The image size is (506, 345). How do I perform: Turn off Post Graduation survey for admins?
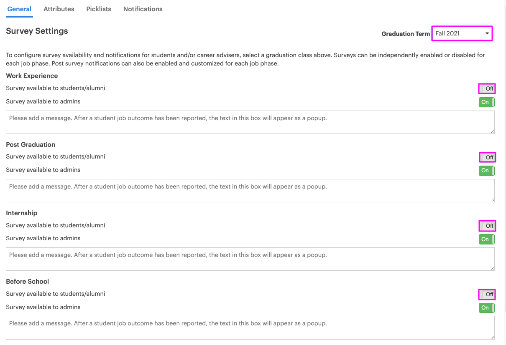click(x=487, y=170)
